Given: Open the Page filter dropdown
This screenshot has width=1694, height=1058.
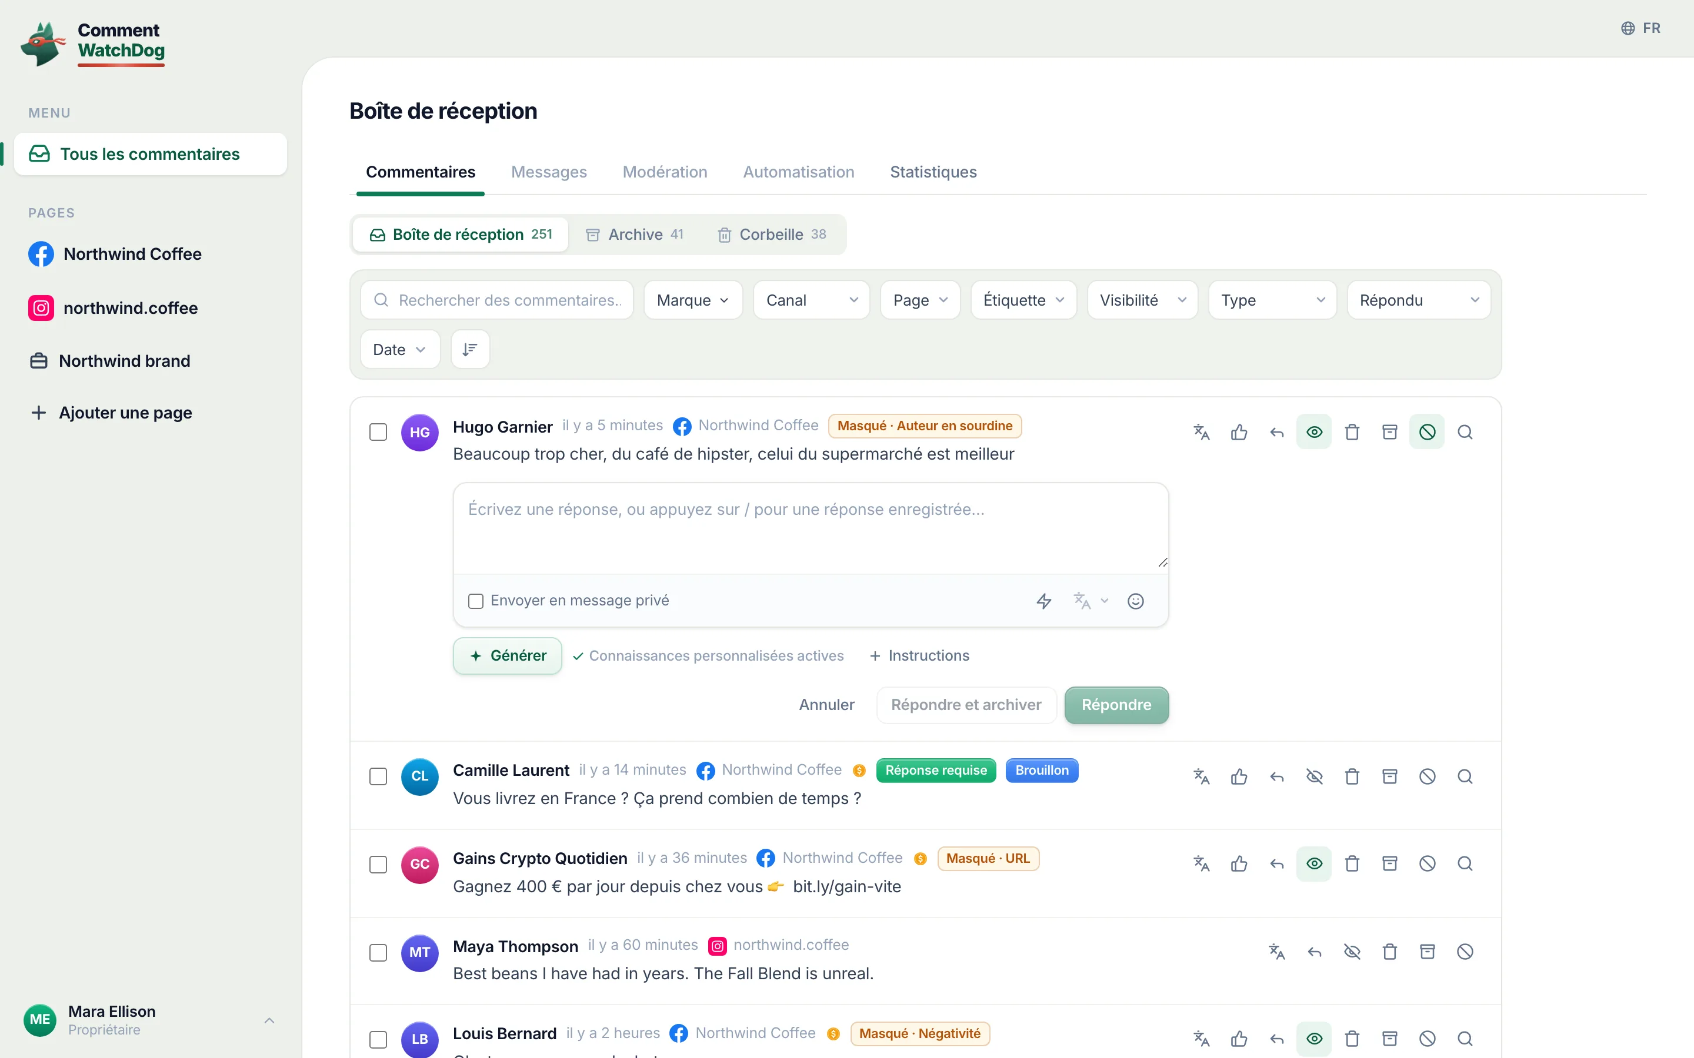Looking at the screenshot, I should tap(920, 300).
